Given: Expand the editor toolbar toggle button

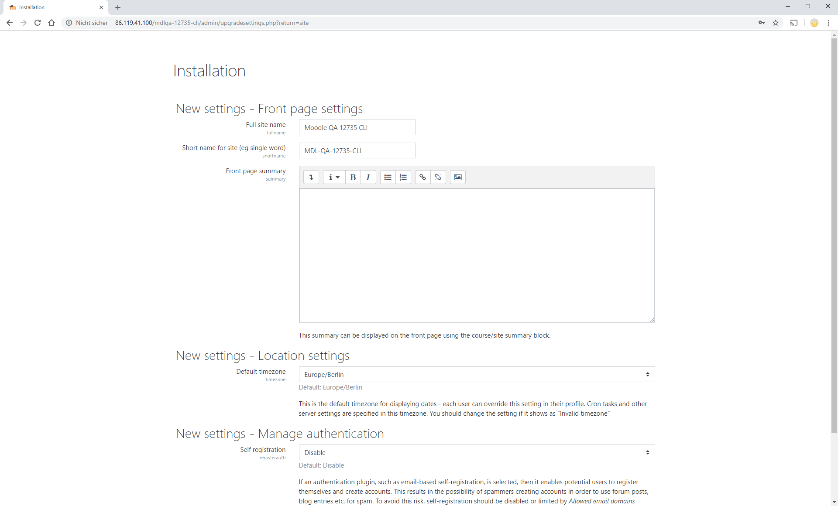Looking at the screenshot, I should [311, 177].
